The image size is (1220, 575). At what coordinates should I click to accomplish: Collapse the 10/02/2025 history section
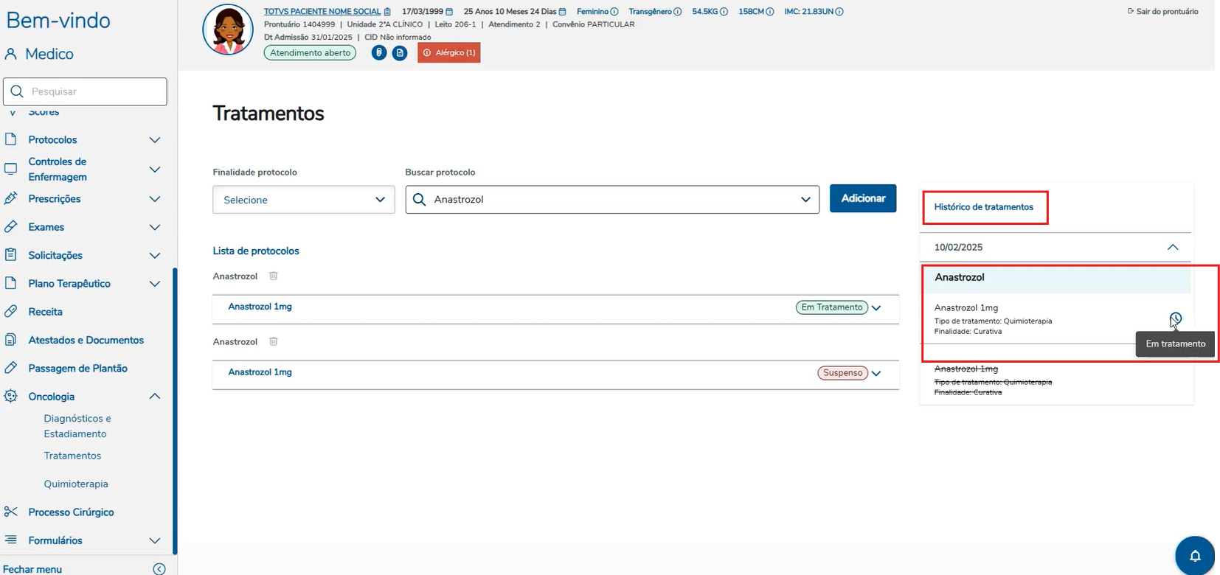click(1173, 248)
